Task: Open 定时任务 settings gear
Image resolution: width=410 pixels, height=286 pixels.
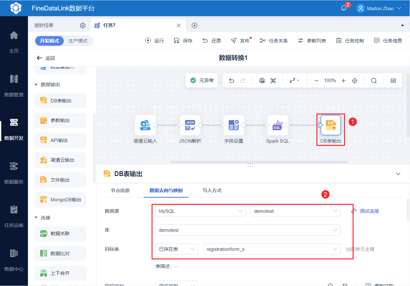Action: (83, 25)
